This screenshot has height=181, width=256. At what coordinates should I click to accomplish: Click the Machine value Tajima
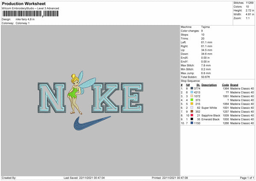pos(205,27)
